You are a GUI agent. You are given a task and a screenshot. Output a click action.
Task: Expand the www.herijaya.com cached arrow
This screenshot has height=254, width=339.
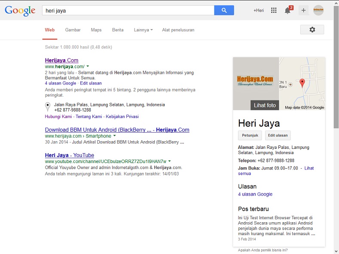pos(88,67)
